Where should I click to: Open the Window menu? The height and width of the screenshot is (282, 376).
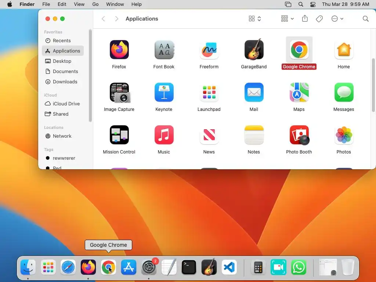[115, 4]
